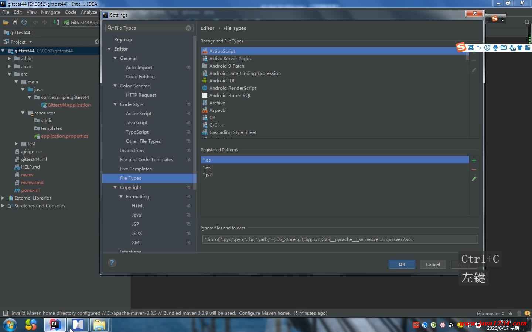Screen dimensions: 532x332
Task: Click the Back navigation arrow
Action: point(35,23)
